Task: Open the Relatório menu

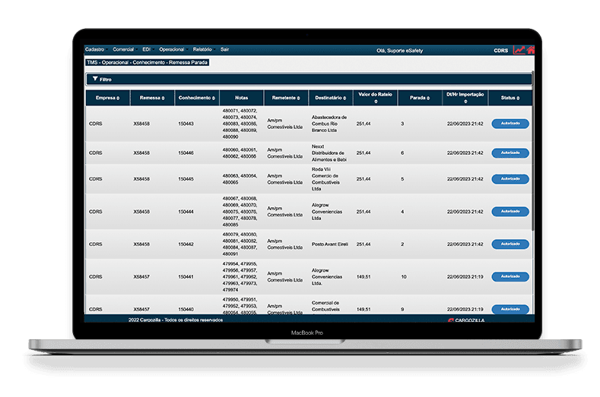Action: click(x=202, y=49)
